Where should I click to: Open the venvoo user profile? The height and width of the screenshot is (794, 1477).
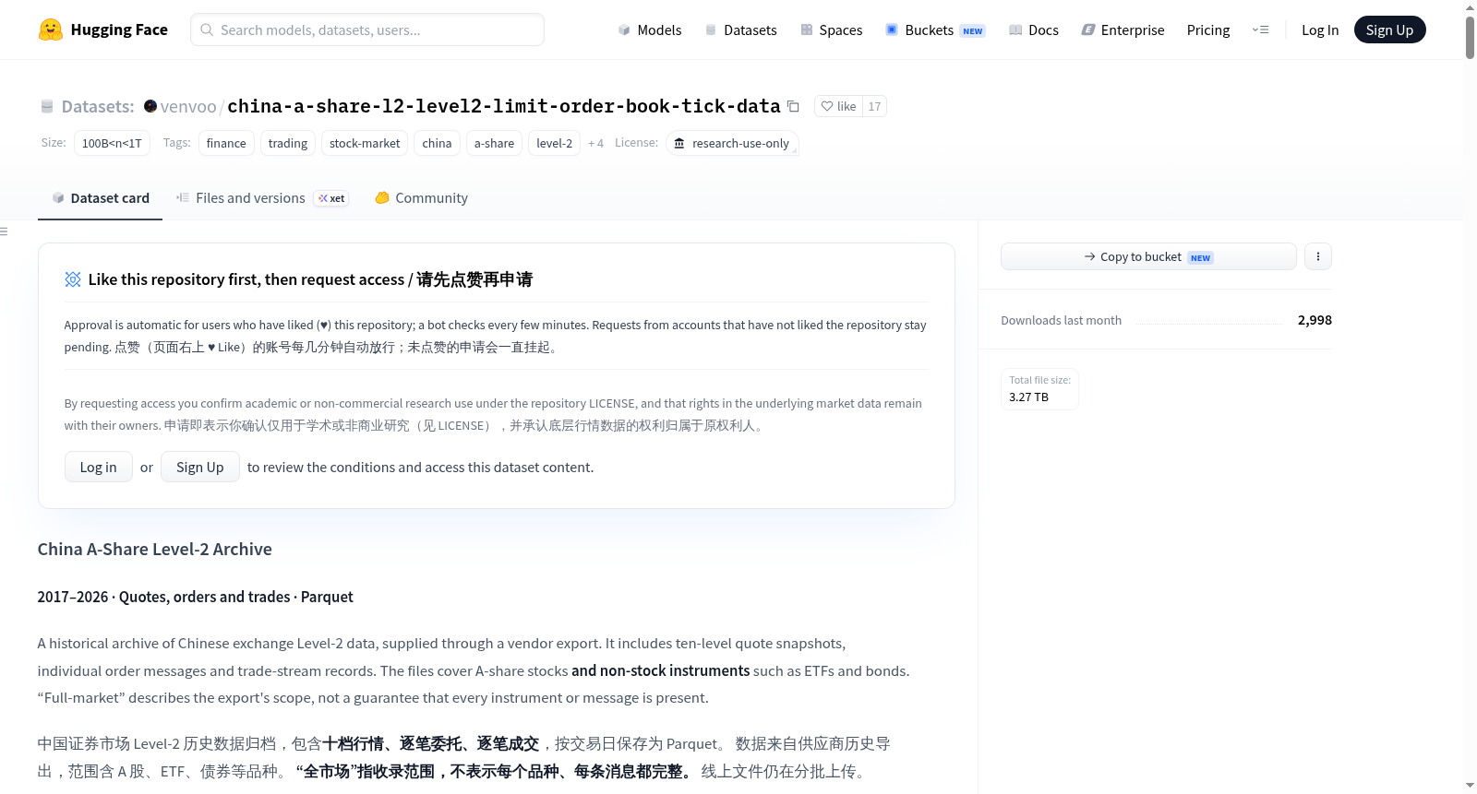click(188, 106)
